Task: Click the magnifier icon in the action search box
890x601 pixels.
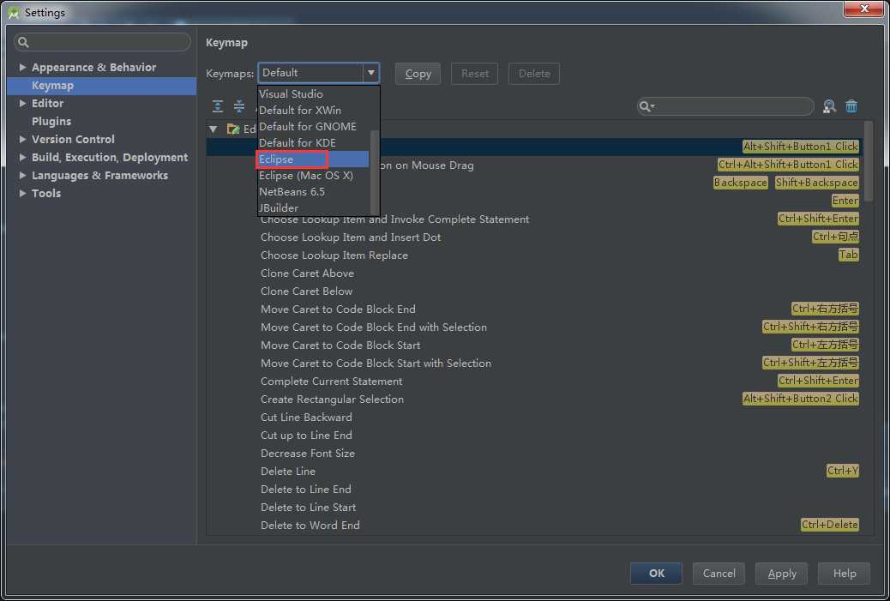Action: (x=646, y=106)
